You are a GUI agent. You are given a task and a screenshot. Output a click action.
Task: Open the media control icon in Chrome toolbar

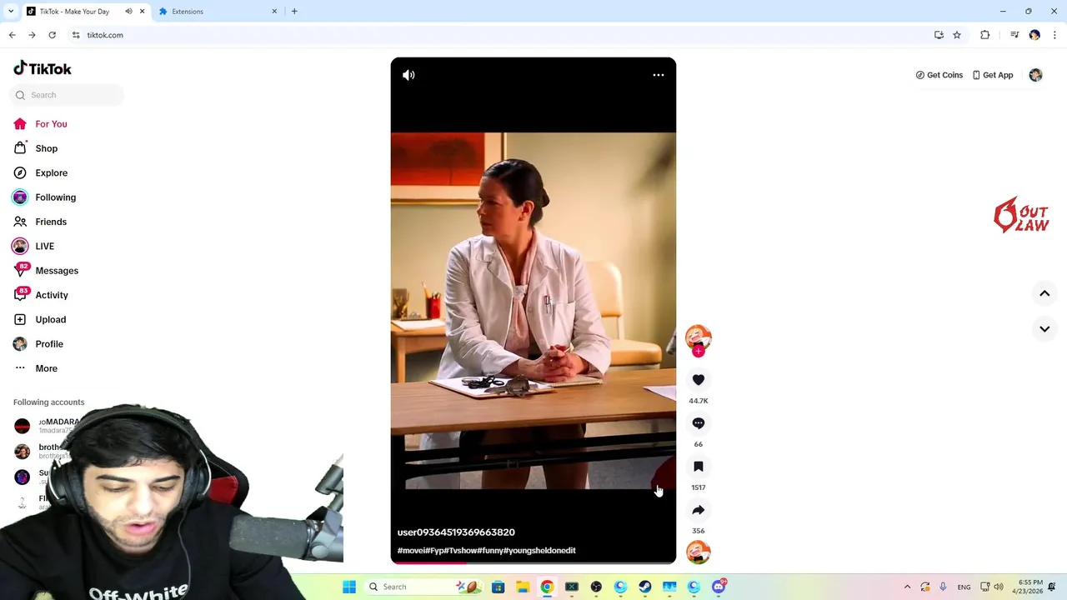(x=1014, y=35)
